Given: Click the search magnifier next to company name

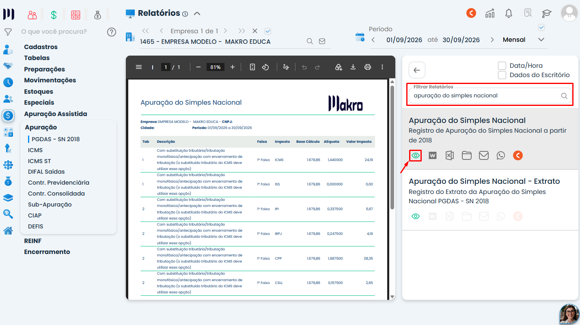Looking at the screenshot, I should click(310, 41).
